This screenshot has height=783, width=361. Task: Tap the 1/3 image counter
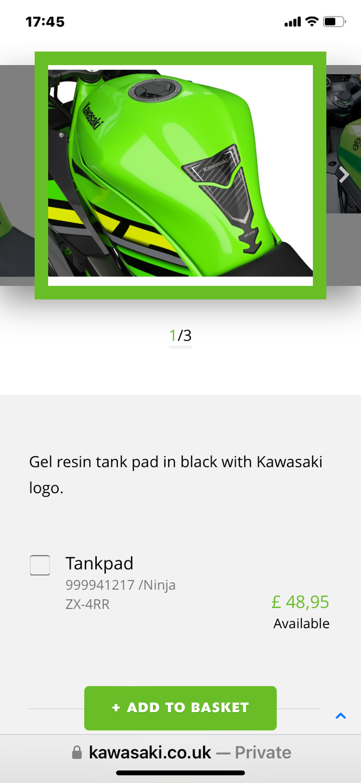tap(180, 335)
